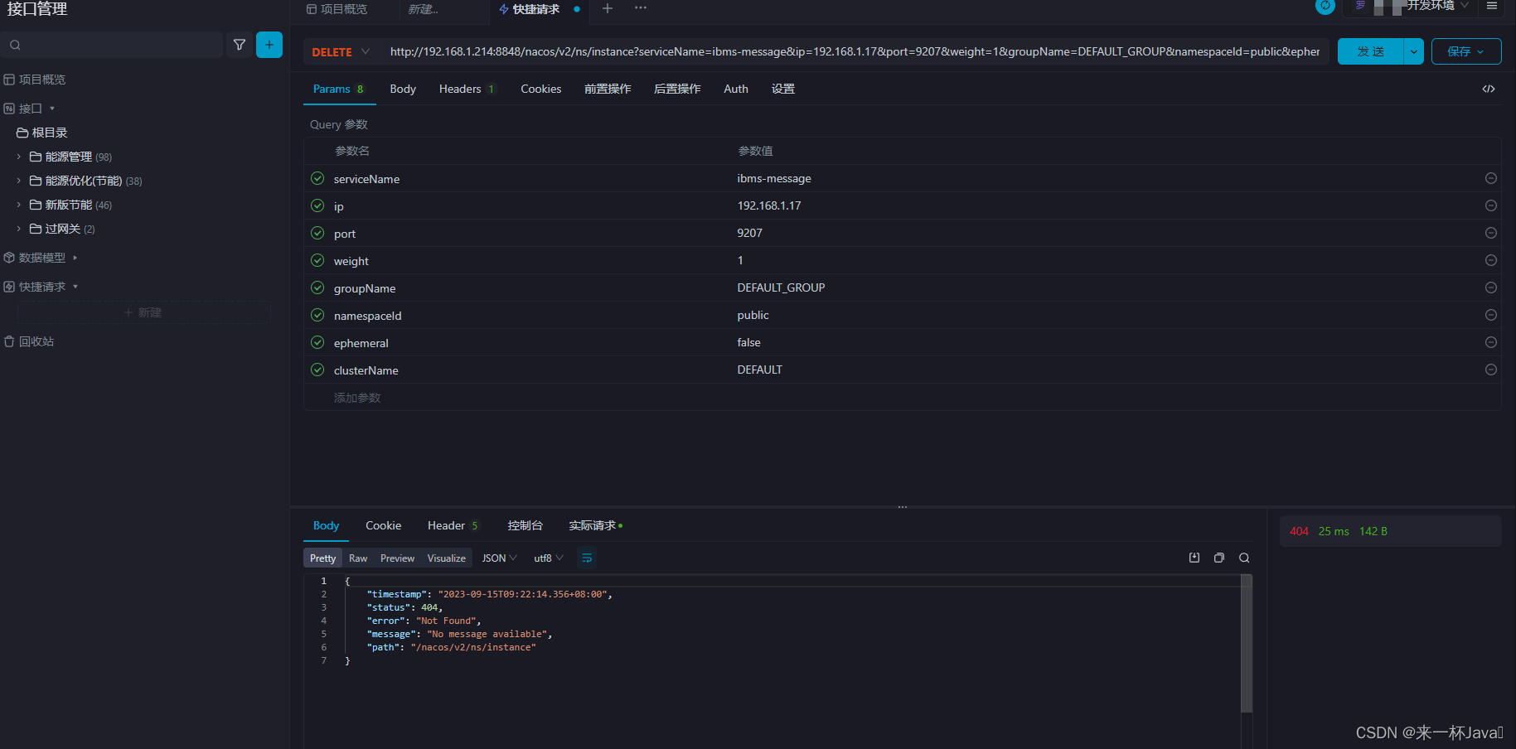Open the Cookies request tab

click(540, 89)
